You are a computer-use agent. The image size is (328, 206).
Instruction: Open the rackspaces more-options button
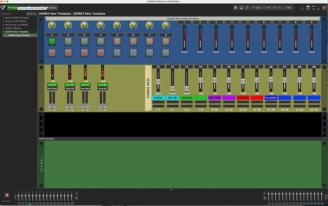coord(35,14)
